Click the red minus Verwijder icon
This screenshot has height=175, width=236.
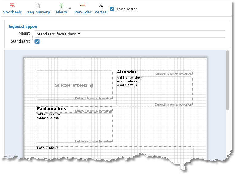tap(83, 6)
